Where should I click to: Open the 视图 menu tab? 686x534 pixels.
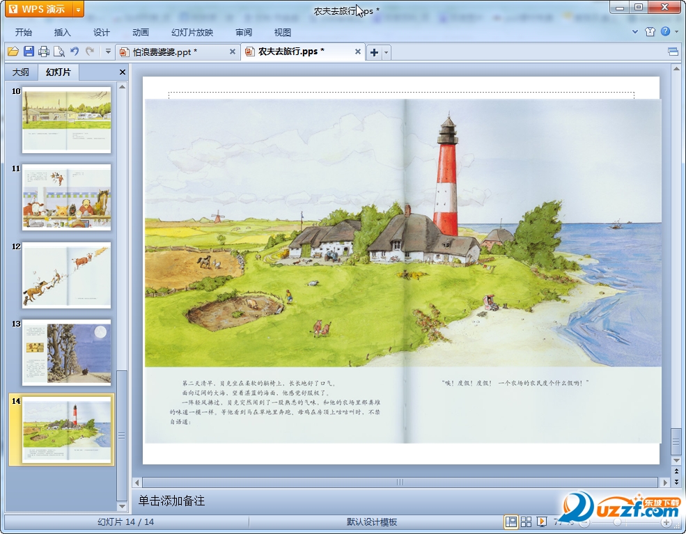[282, 32]
